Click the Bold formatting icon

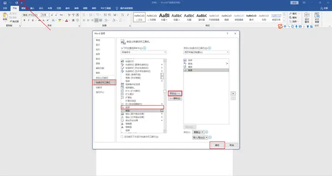coord(24,20)
